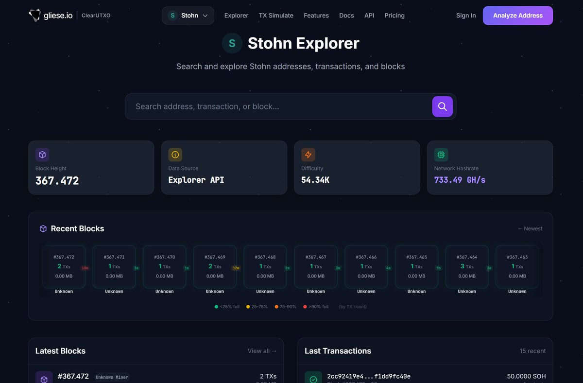
Task: Click the 367.472 block height value
Action: click(57, 181)
